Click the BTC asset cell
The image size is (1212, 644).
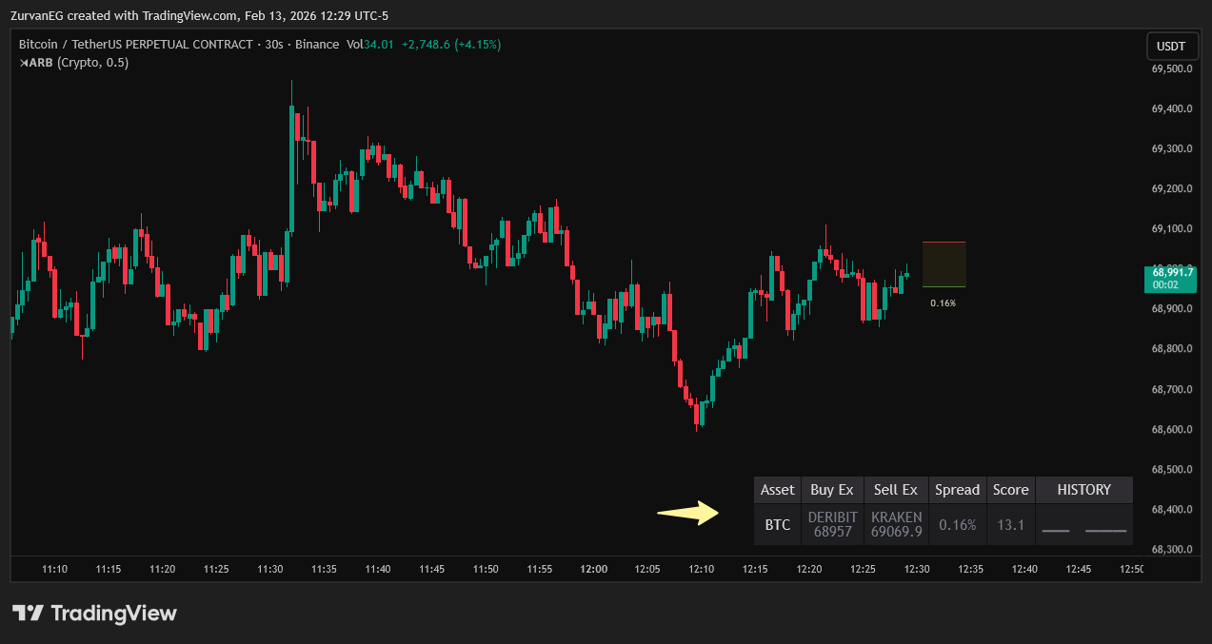[777, 524]
